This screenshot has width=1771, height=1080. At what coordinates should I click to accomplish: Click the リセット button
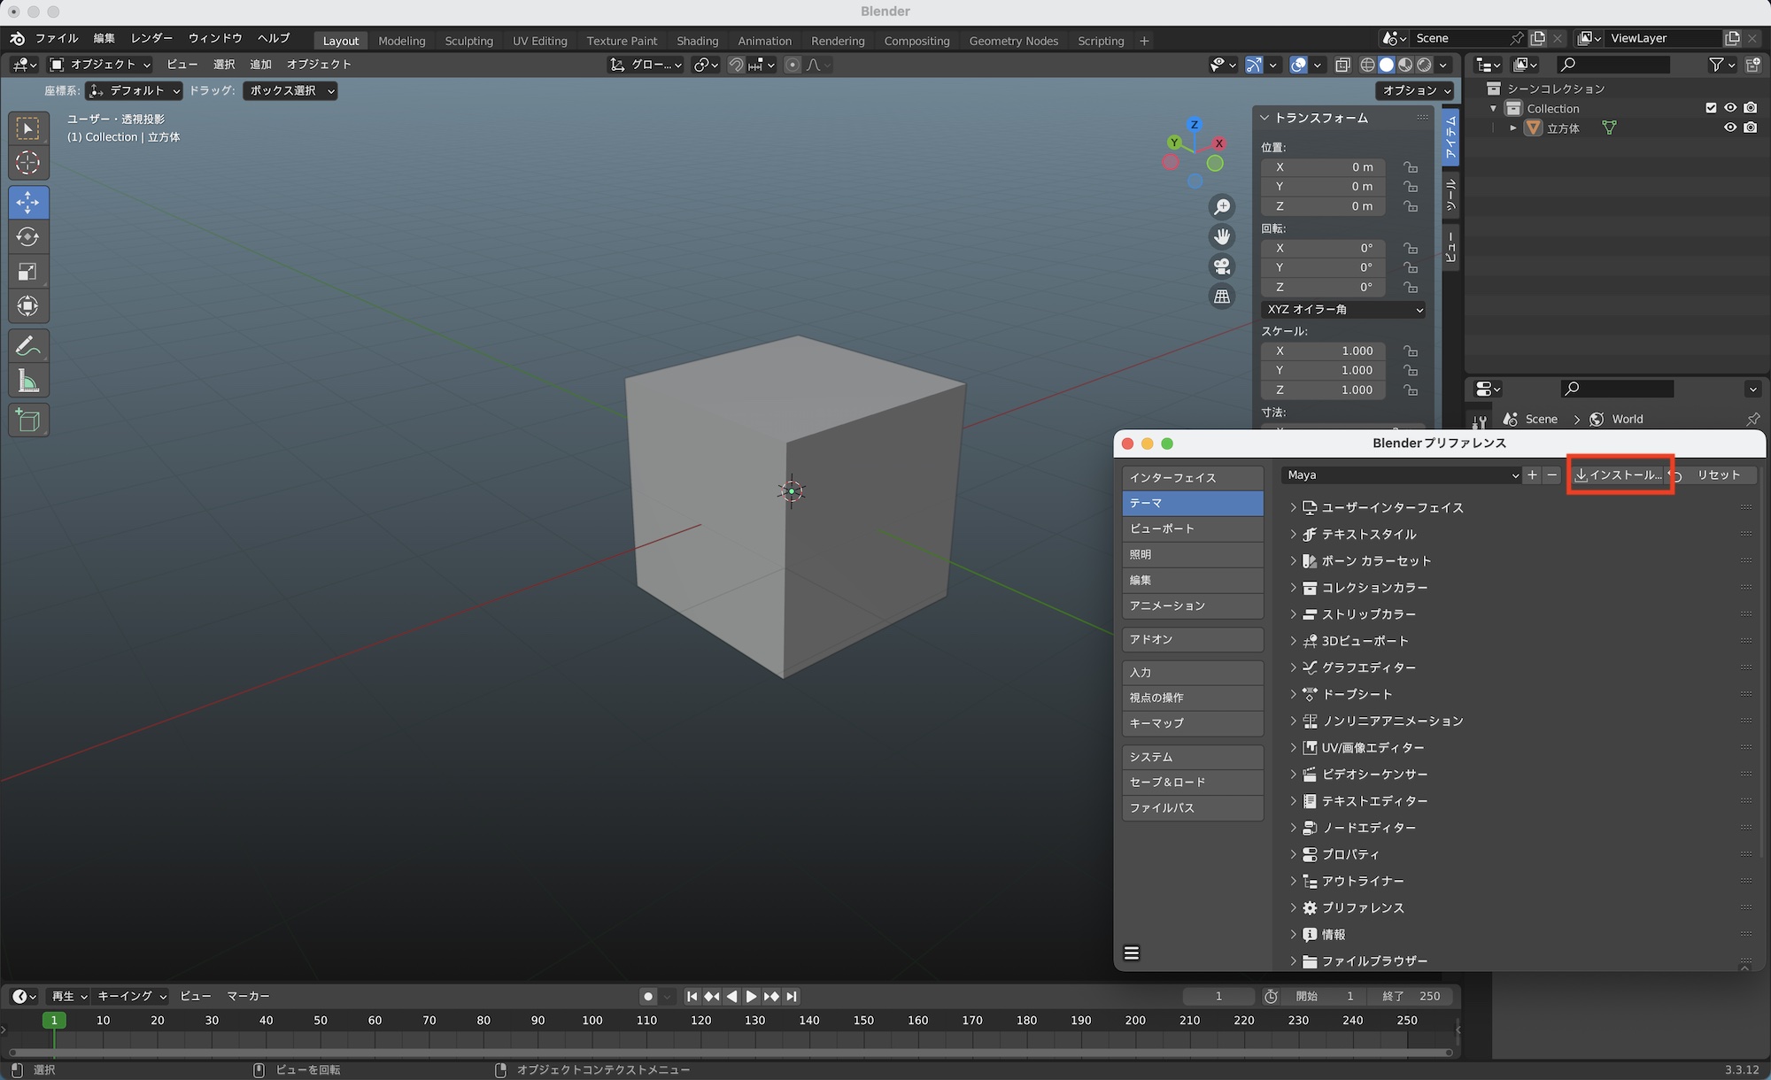click(x=1716, y=475)
